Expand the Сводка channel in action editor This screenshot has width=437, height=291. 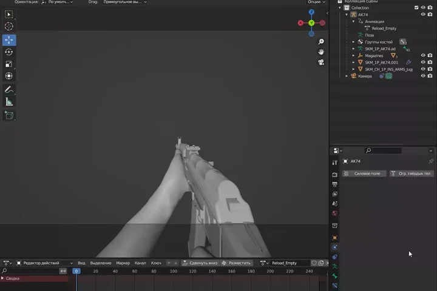click(2, 278)
